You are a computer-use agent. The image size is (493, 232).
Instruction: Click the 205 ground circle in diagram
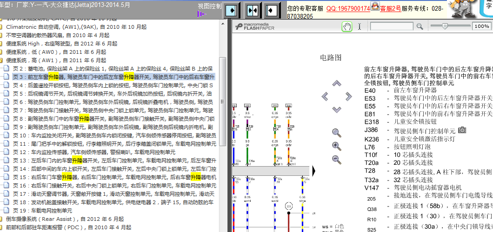pos(289,206)
